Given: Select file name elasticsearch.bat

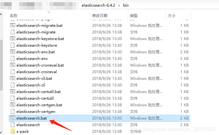Looking at the screenshot, I should (32, 118).
